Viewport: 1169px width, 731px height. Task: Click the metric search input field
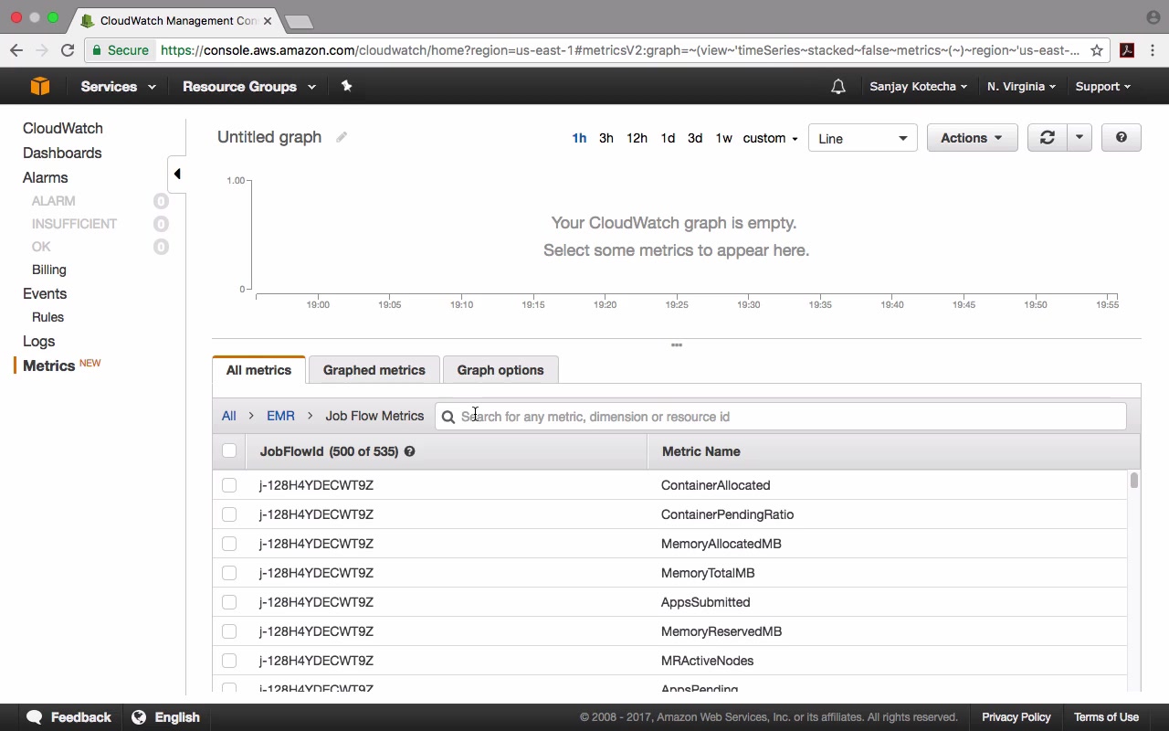pos(781,417)
